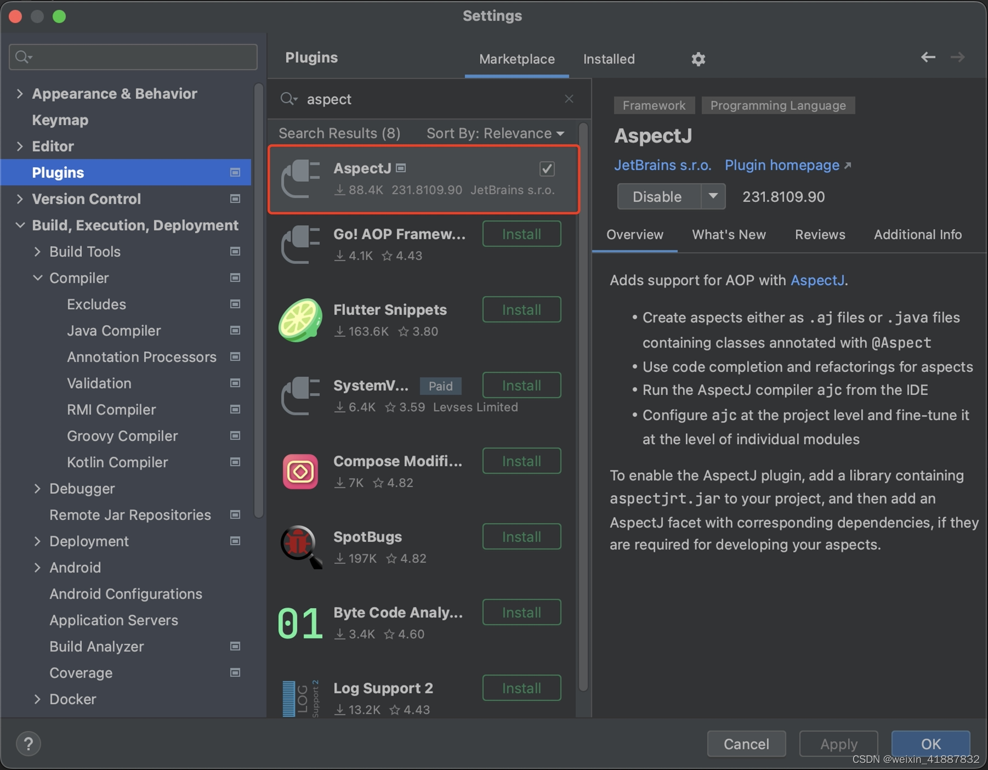Open the Plugin homepage link
The width and height of the screenshot is (988, 770).
coord(788,165)
